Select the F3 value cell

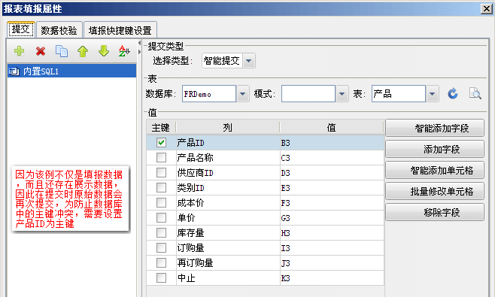coord(332,202)
